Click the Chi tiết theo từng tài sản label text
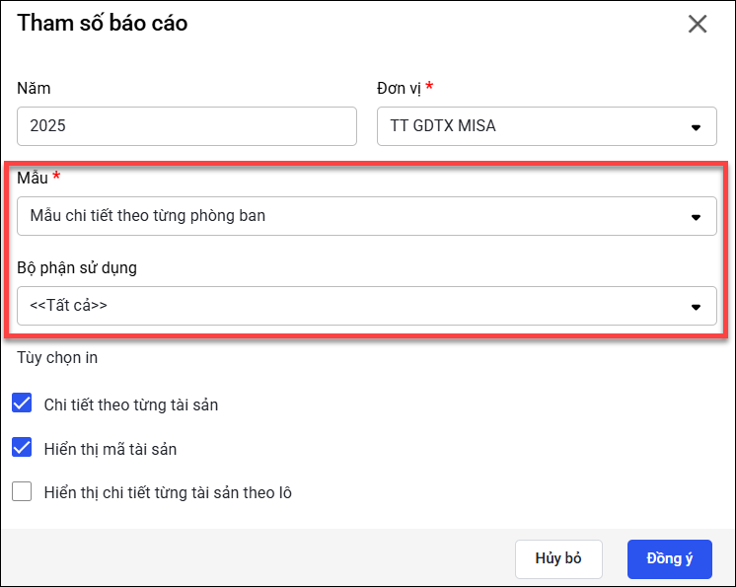Image resolution: width=736 pixels, height=587 pixels. (x=131, y=404)
